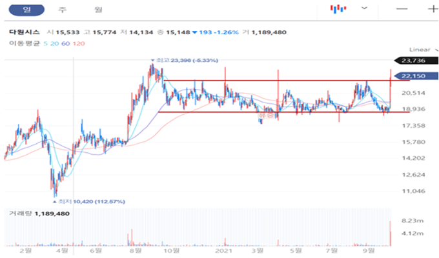Screen dimensions: 439x258
Task: Switch to the 주 (weekly) chart tab
Action: point(62,10)
